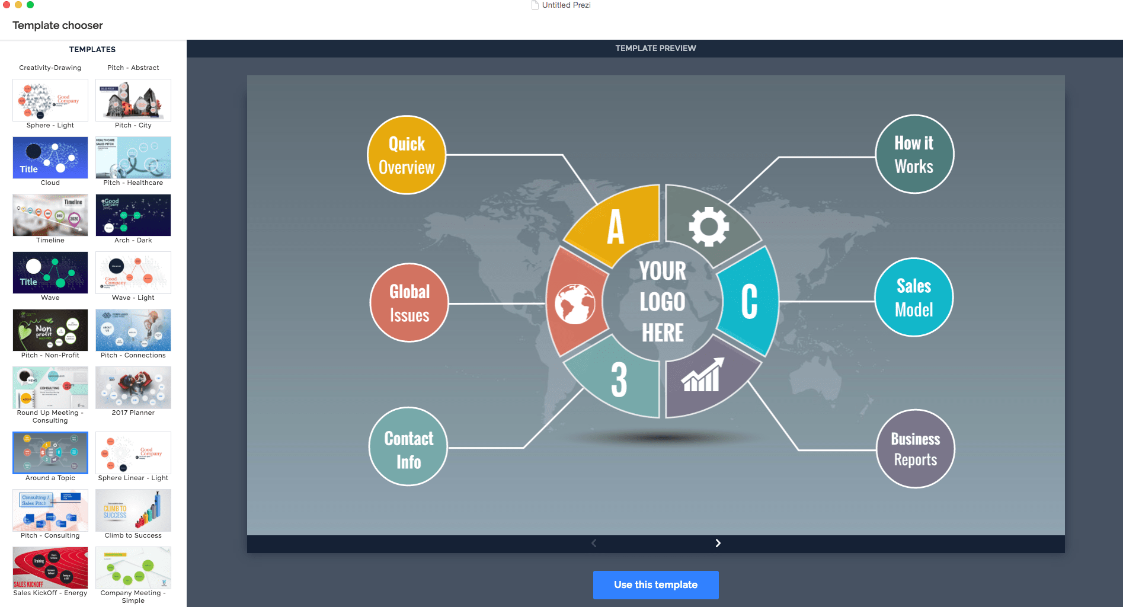
Task: Select the Quick Overview circle
Action: tap(407, 155)
